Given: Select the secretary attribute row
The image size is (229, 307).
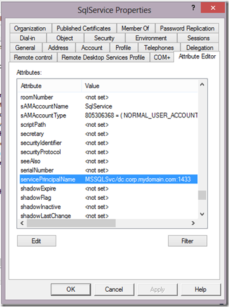Looking at the screenshot, I should click(x=108, y=134).
